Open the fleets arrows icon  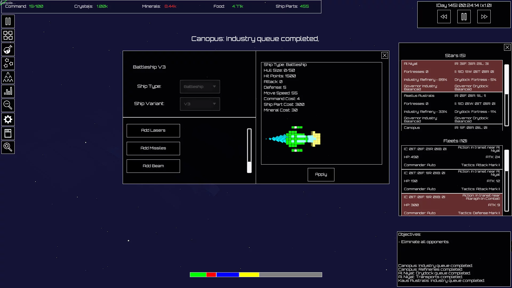[x=8, y=77]
